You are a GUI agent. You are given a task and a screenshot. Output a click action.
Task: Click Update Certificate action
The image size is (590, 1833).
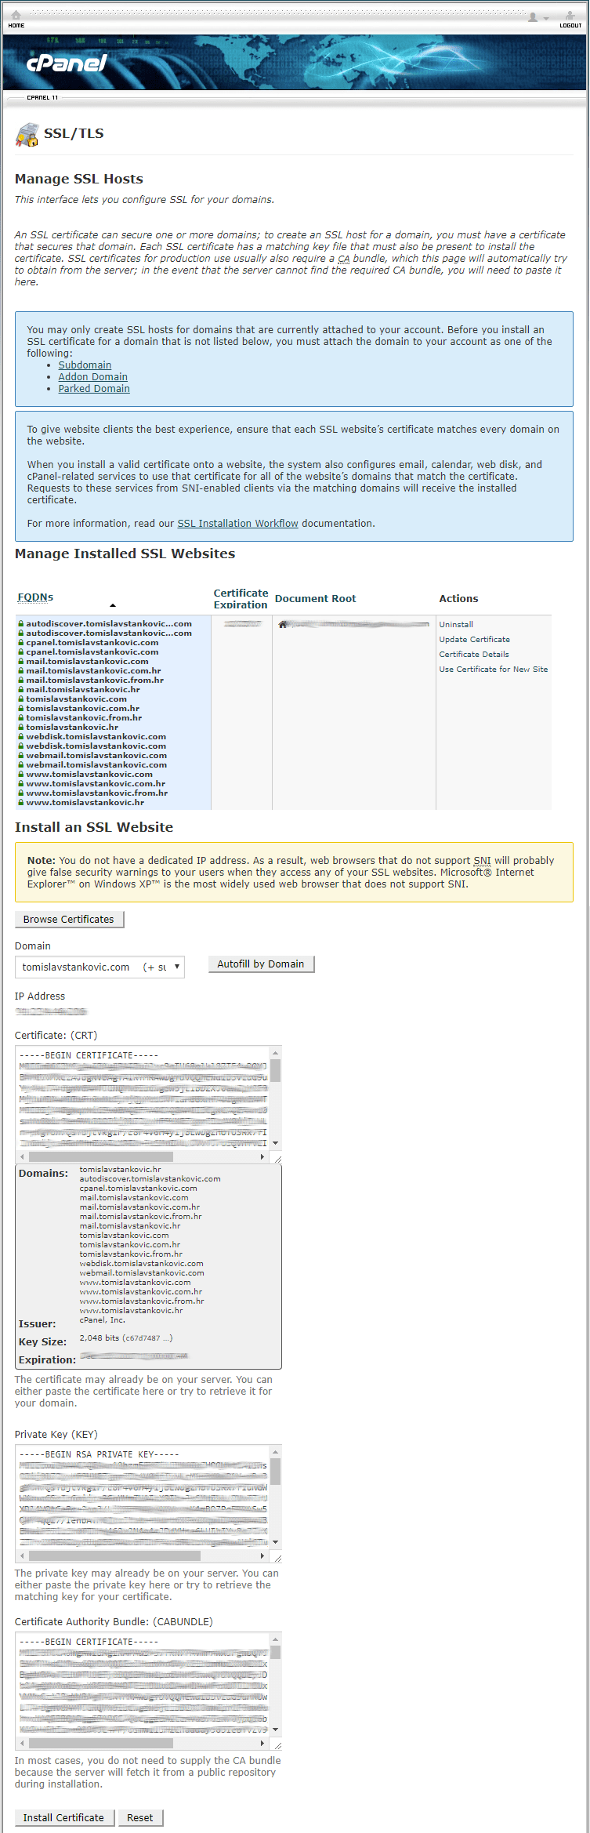(474, 640)
